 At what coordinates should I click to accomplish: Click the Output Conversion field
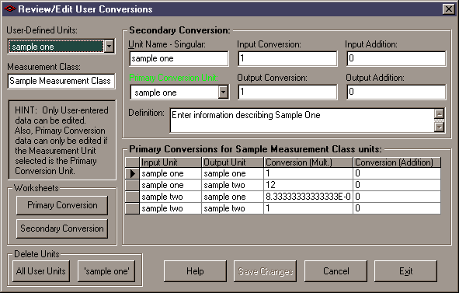click(x=287, y=92)
